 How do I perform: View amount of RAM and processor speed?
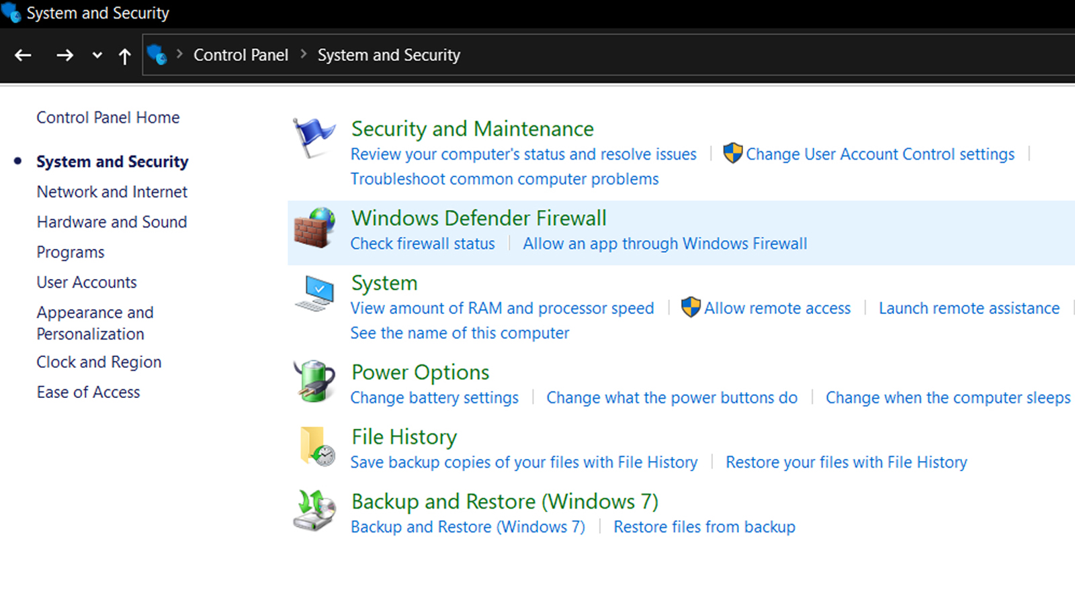coord(502,308)
